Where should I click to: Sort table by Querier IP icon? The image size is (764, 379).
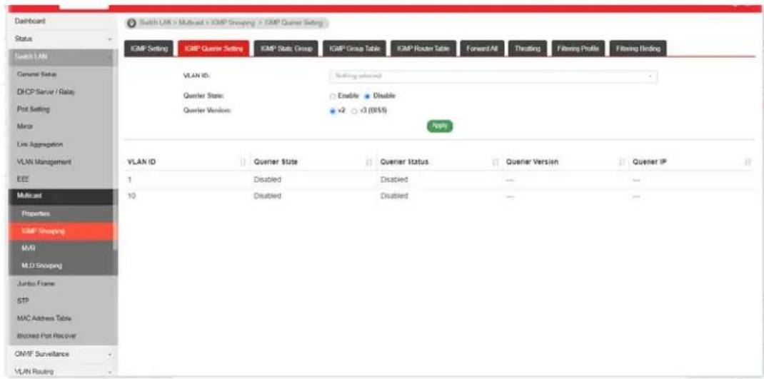click(x=748, y=162)
